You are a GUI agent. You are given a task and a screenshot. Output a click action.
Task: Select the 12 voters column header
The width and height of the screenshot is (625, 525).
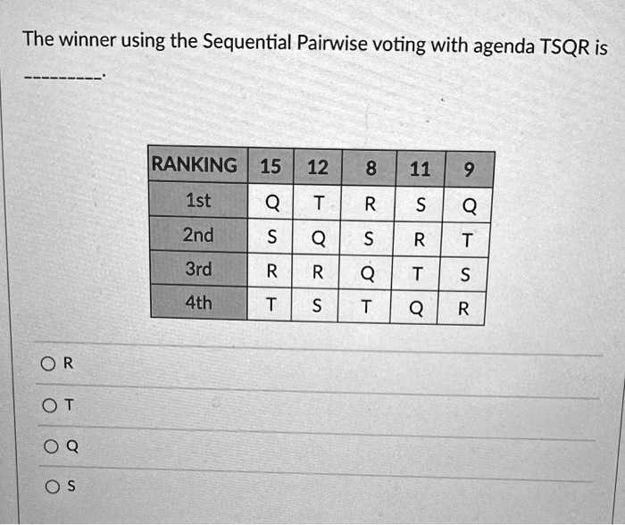click(x=318, y=168)
